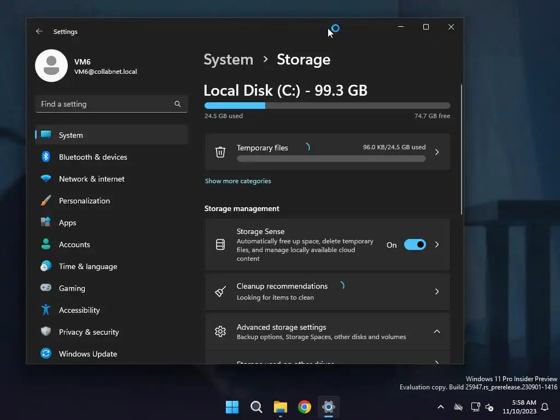Click the Time & language clock icon

click(x=46, y=266)
